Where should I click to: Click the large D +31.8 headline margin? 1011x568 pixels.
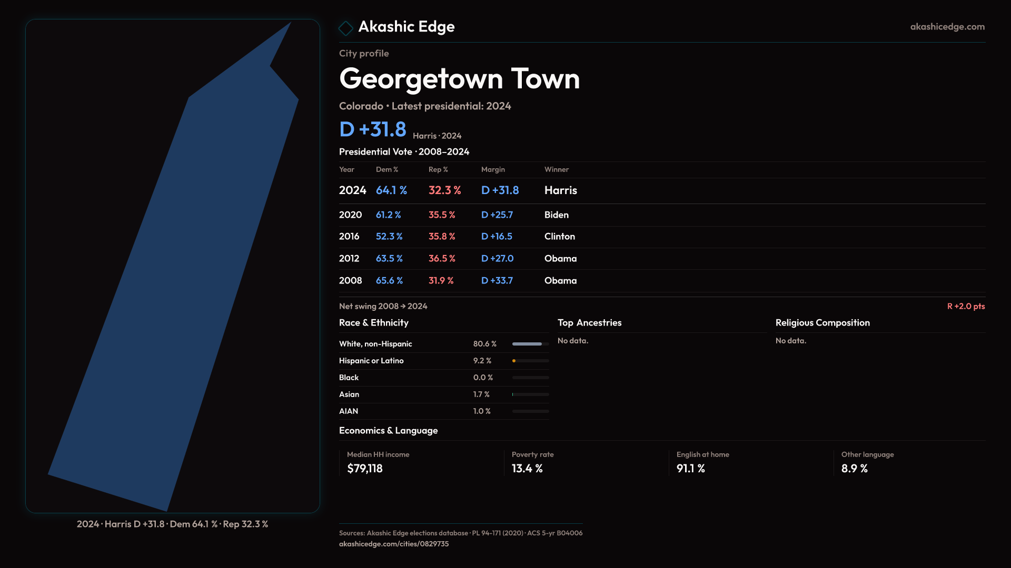click(x=373, y=129)
